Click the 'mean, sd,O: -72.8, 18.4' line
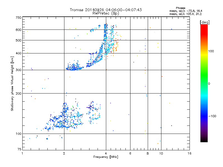Screen dimensions: 223x167 (186, 11)
